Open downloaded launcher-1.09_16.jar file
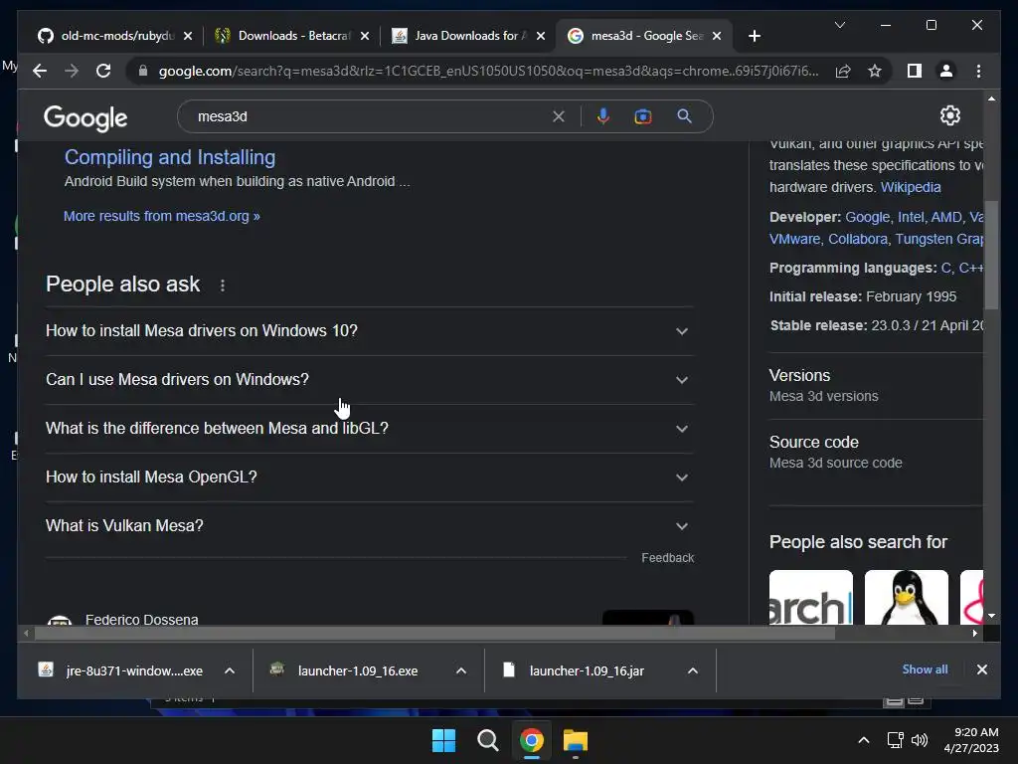The height and width of the screenshot is (764, 1018). [574, 670]
